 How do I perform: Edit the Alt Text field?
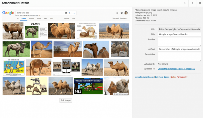(179, 49)
